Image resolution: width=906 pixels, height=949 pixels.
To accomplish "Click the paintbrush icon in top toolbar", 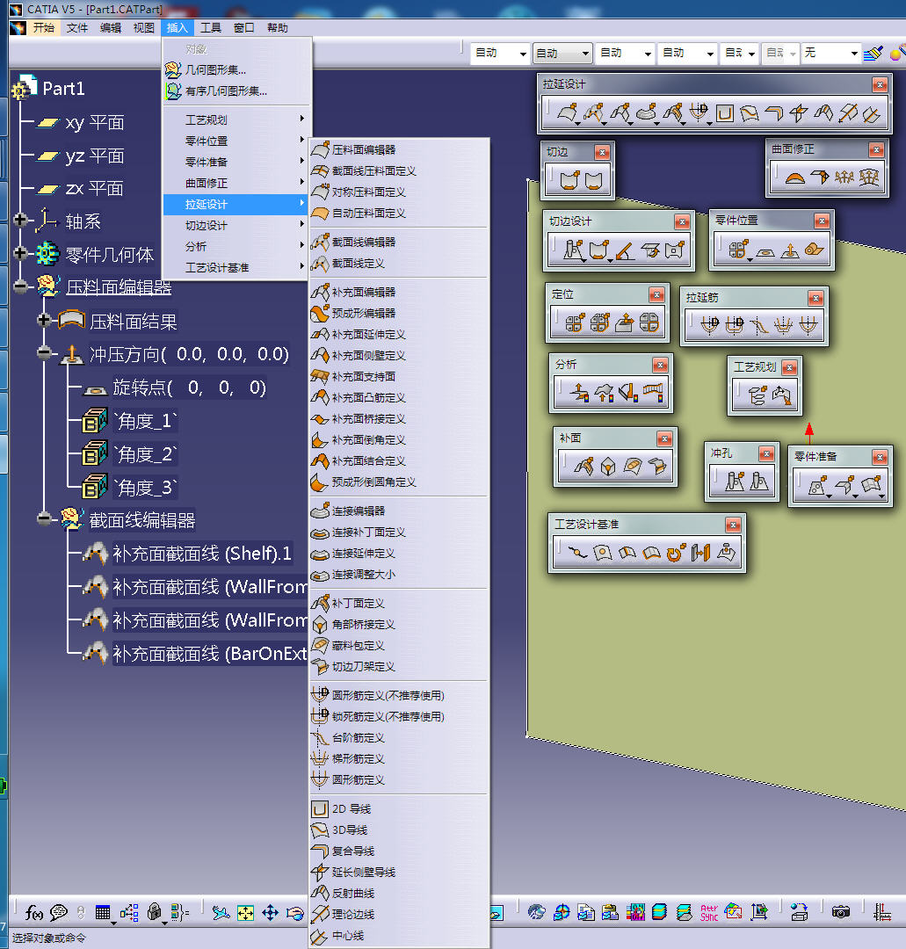I will point(873,54).
